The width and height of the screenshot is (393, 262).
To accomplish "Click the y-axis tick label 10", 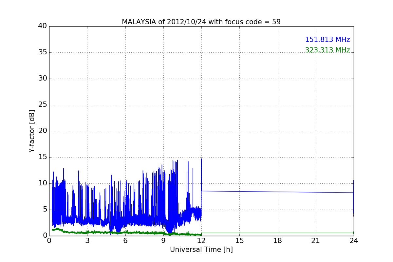I will pos(43,183).
